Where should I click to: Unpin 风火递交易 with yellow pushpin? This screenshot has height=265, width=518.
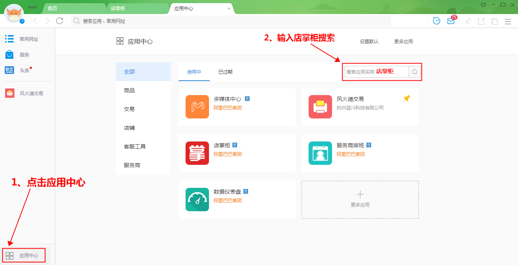pos(407,99)
